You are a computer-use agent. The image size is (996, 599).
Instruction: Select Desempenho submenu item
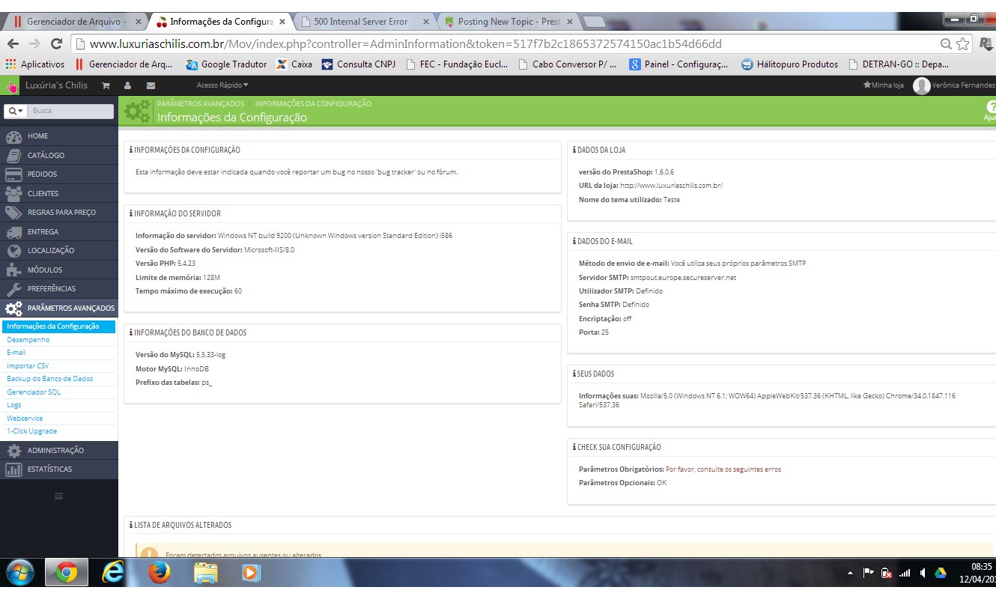click(28, 340)
